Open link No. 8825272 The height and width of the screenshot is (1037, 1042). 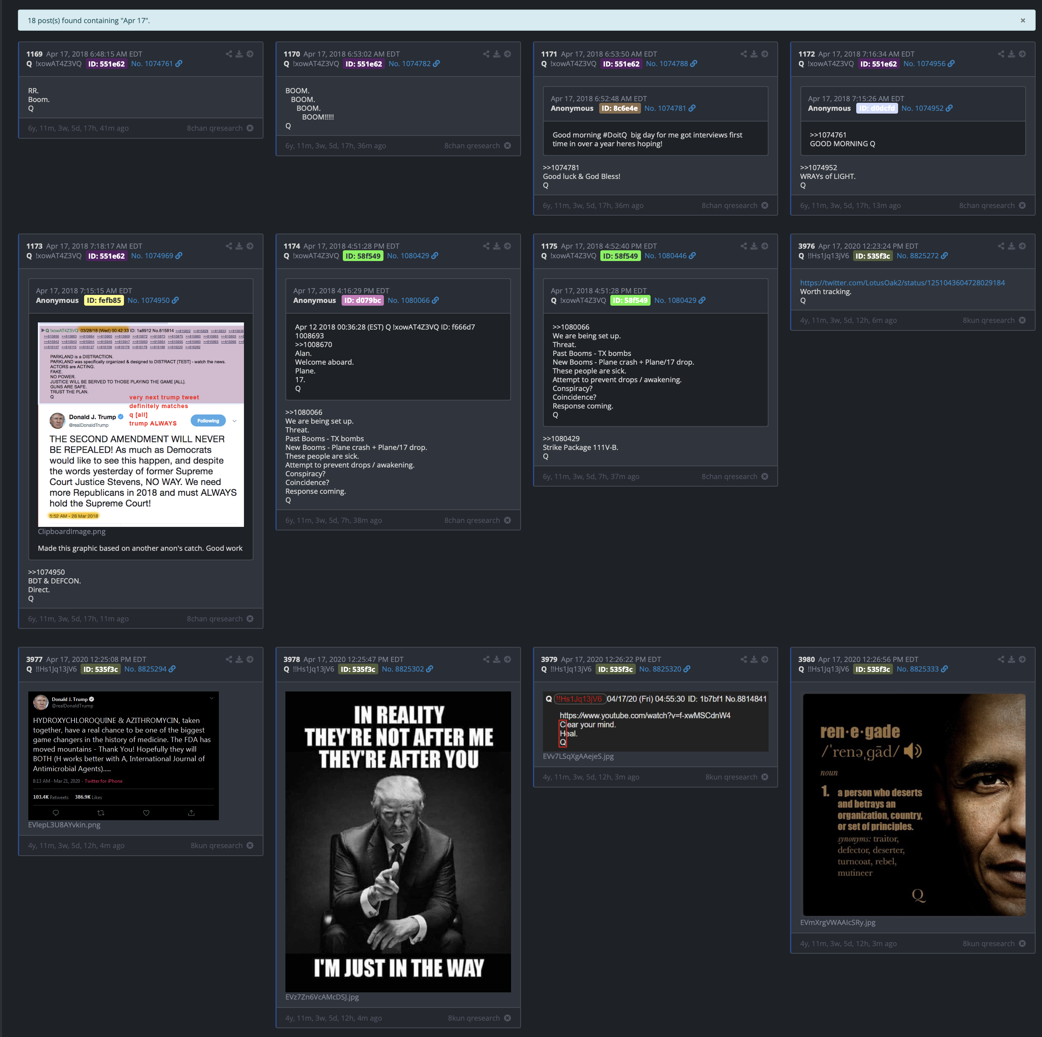pos(922,255)
